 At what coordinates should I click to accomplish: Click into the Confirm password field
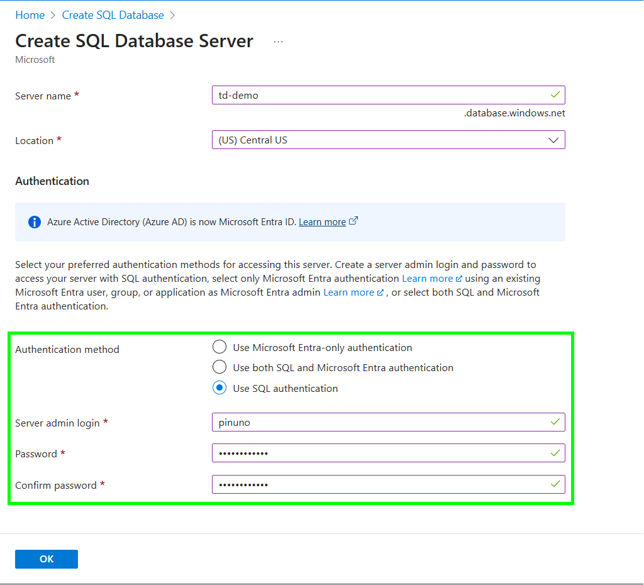pyautogui.click(x=377, y=484)
